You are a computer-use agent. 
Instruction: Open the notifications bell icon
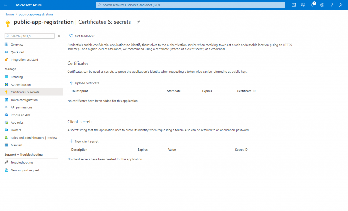(313, 5)
